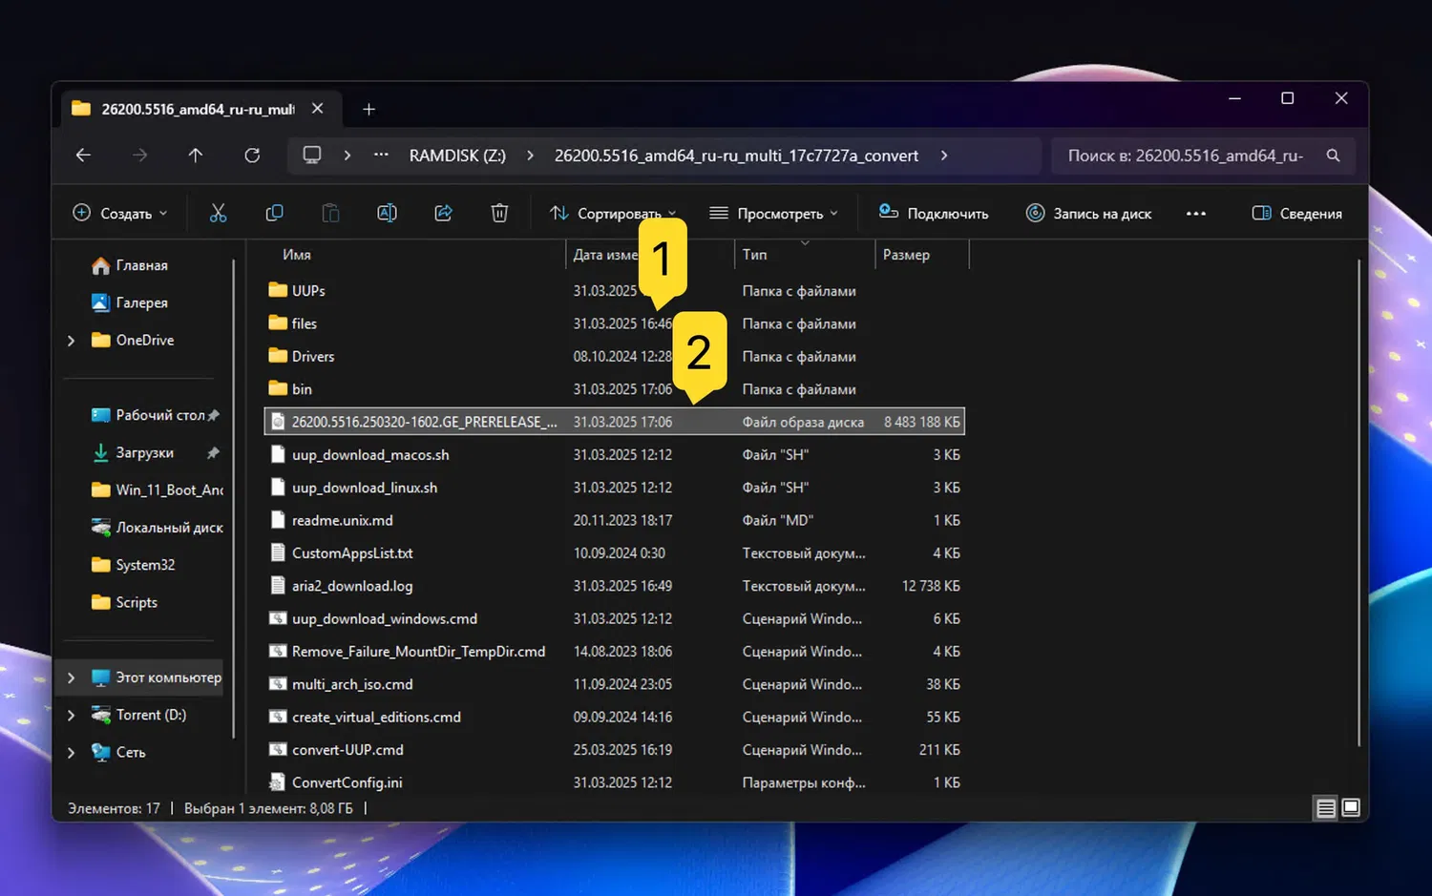Switch to large thumbnails view in status bar
Viewport: 1432px width, 896px height.
pyautogui.click(x=1351, y=808)
